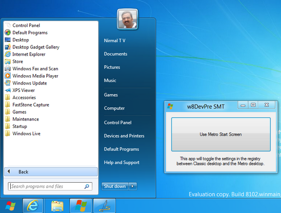Open Desktop Gadget Gallery icon

(8, 47)
